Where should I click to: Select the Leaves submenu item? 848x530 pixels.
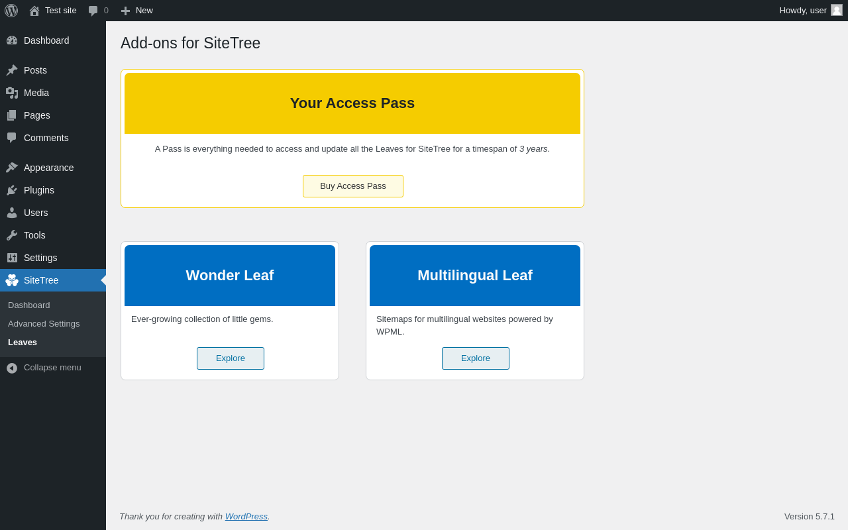[x=23, y=343]
